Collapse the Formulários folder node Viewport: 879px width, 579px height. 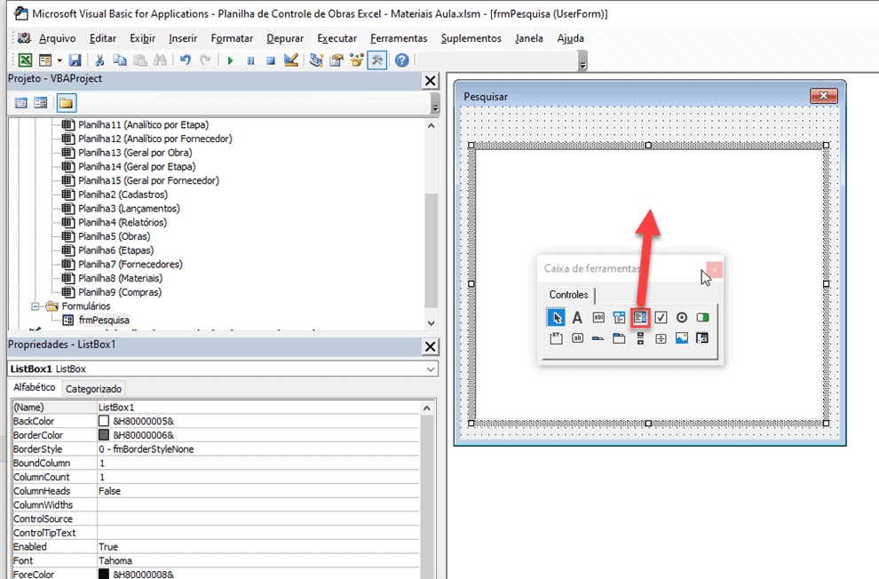pos(35,306)
